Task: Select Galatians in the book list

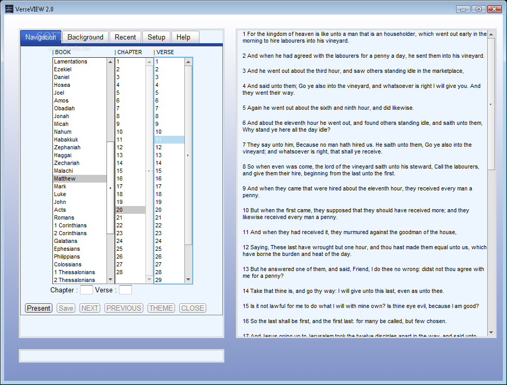Action: [x=79, y=241]
